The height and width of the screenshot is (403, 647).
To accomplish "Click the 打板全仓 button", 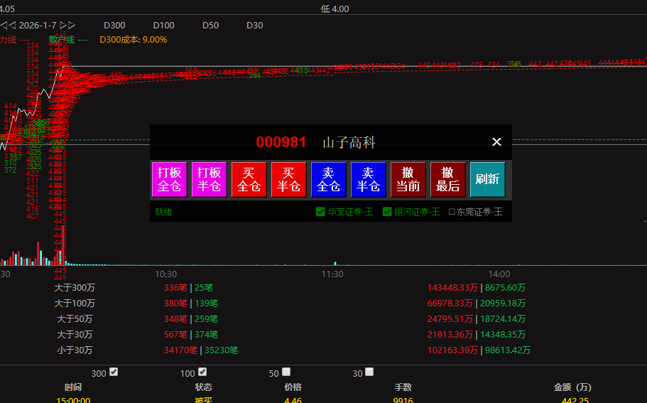I will pyautogui.click(x=169, y=179).
